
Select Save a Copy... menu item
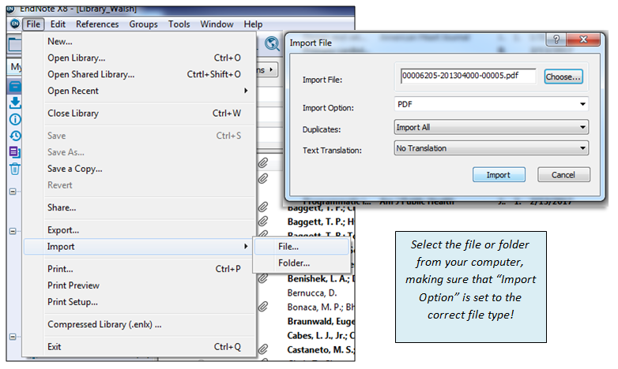point(140,169)
